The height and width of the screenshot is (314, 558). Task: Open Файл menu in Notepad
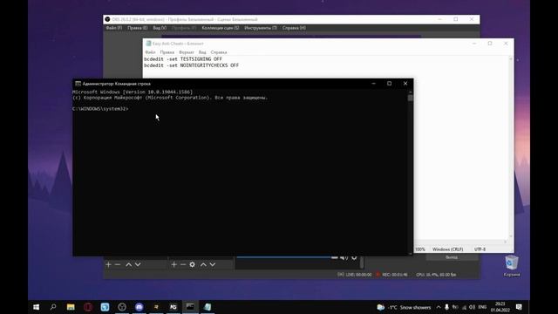pos(150,52)
